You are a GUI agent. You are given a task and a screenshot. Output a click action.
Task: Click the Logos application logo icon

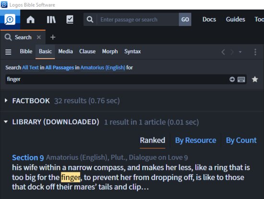[x=10, y=20]
